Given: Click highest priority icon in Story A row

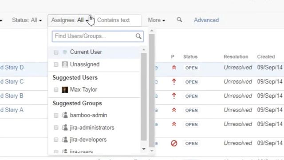Looking at the screenshot, I should coord(174,110).
